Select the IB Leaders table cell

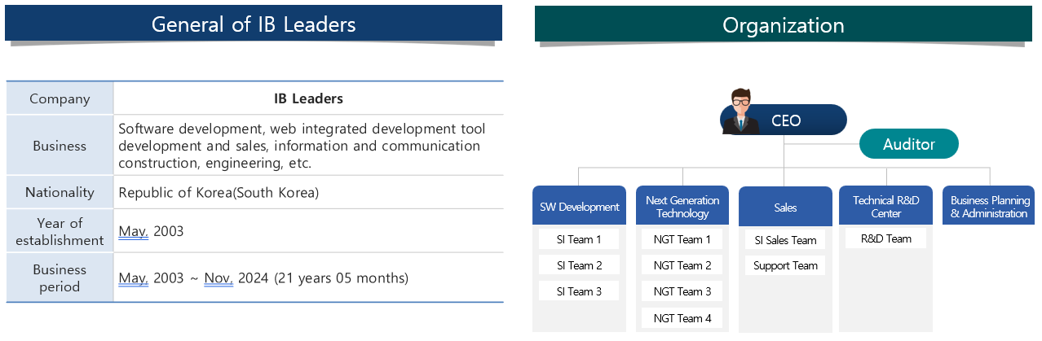pyautogui.click(x=308, y=98)
